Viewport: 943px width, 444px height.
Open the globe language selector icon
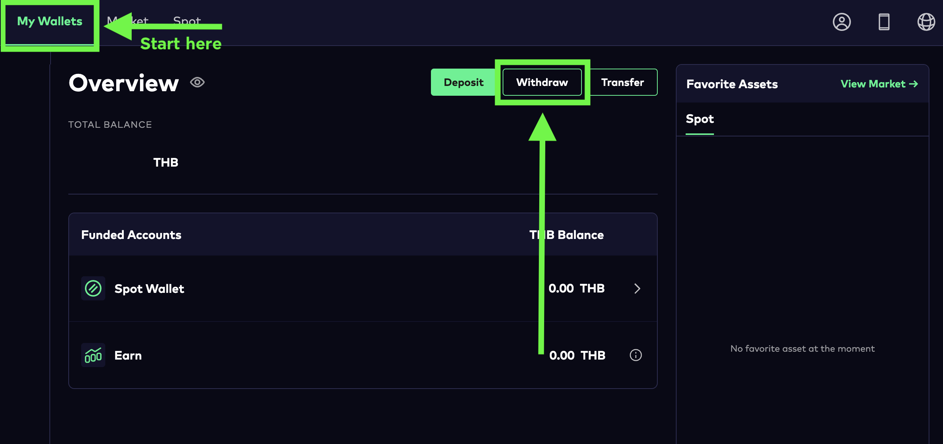[x=926, y=22]
